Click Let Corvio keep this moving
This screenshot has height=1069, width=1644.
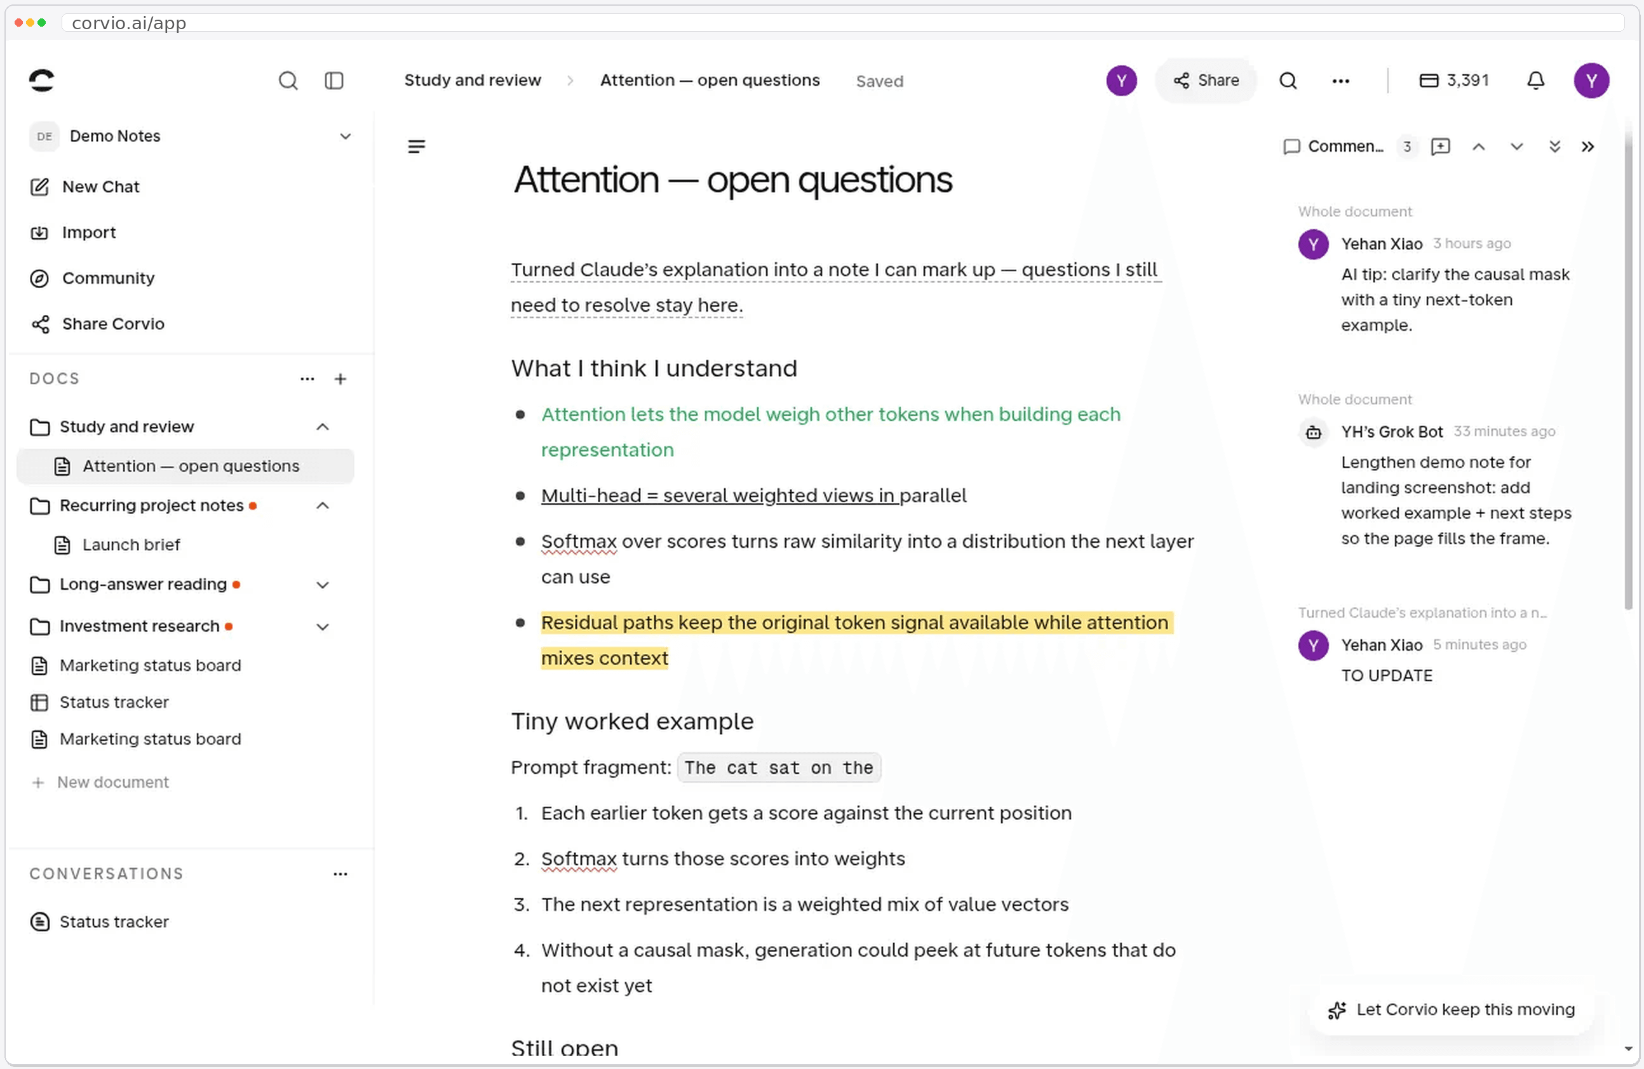click(x=1452, y=1011)
